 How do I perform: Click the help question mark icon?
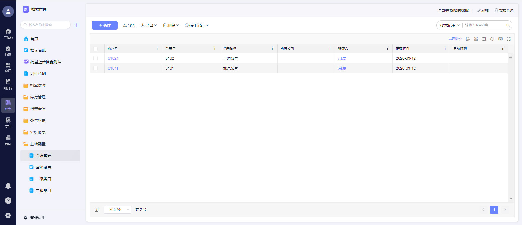[8, 201]
